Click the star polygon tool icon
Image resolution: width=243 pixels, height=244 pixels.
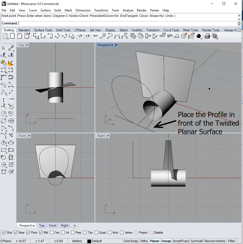(x=11, y=172)
